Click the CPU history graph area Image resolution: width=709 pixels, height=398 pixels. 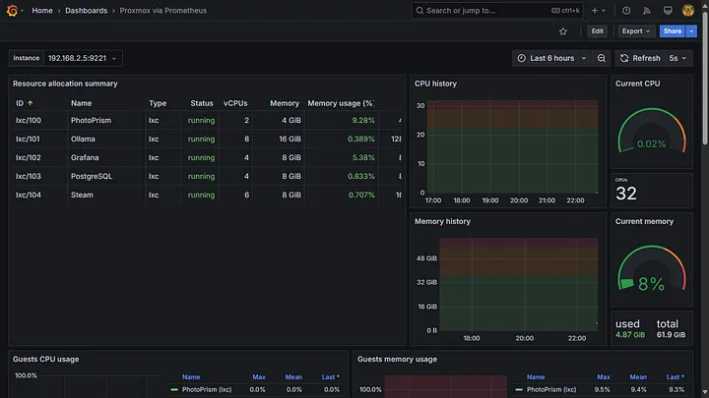tap(512, 147)
